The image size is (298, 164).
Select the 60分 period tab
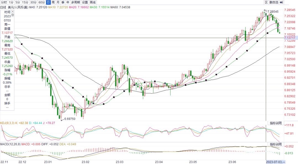pyautogui.click(x=42, y=2)
